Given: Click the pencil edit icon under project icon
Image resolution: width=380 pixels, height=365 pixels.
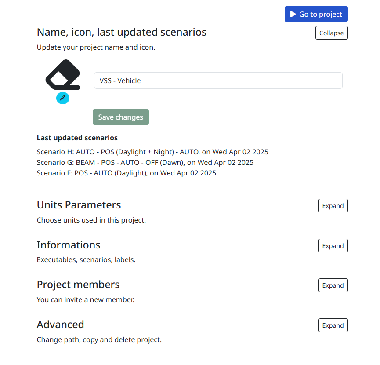Looking at the screenshot, I should click(63, 98).
